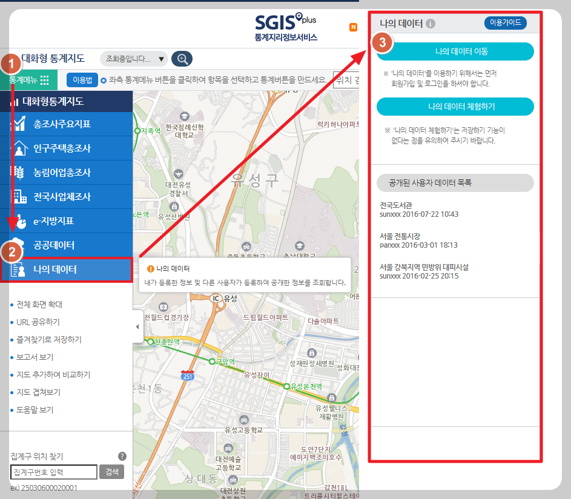Screen dimensions: 571x499
Task: Click 나의 데이터 이동 button
Action: pos(455,51)
